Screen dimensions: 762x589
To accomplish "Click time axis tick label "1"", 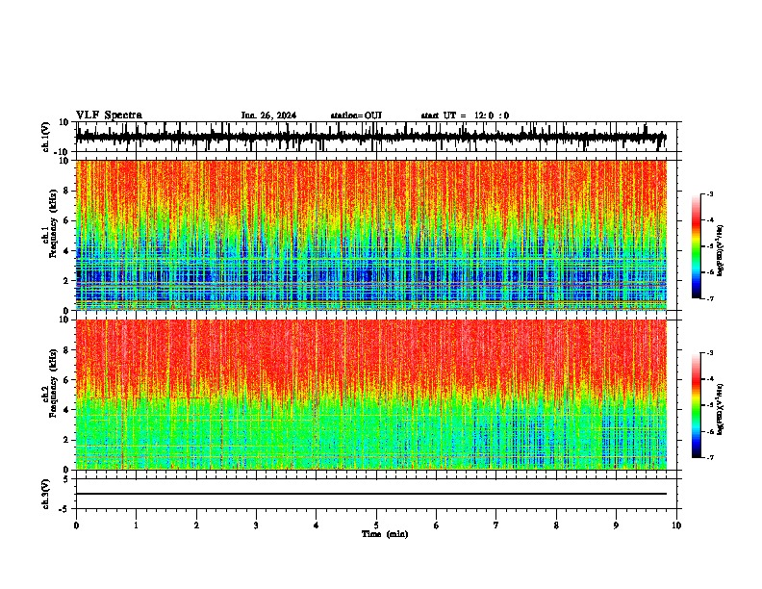I will tap(136, 525).
